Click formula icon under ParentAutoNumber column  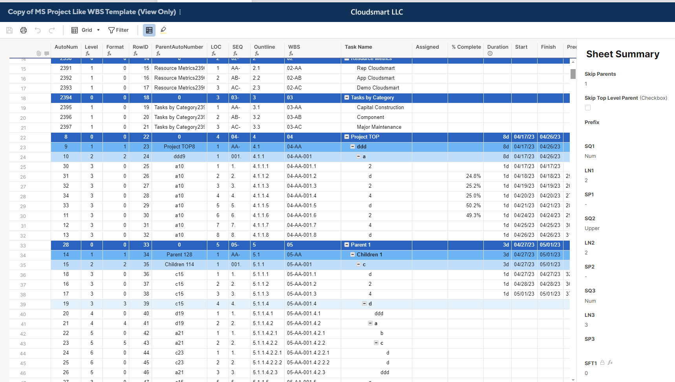(158, 53)
